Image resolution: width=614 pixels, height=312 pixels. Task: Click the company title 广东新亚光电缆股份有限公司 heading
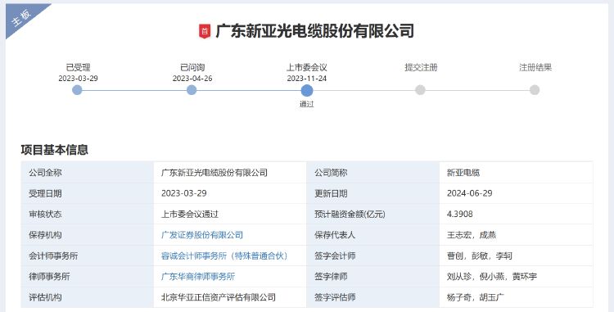(x=314, y=31)
